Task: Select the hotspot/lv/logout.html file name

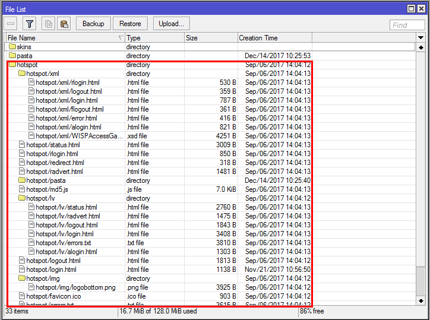Action: click(x=67, y=225)
